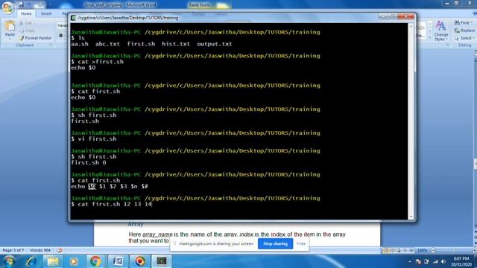Viewport: 477px width, 268px height.
Task: Click Copy in Word's Clipboard group
Action: [x=27, y=31]
